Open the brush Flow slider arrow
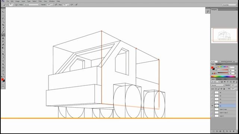Image resolution: width=239 pixels, height=134 pixels. click(68, 5)
